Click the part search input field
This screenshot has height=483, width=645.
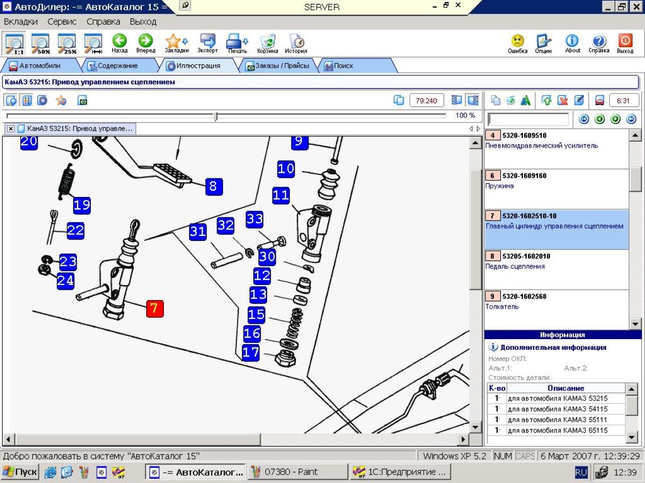pyautogui.click(x=528, y=119)
